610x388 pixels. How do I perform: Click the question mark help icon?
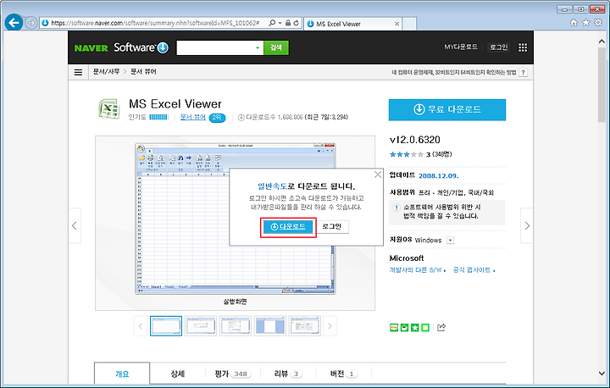[524, 72]
